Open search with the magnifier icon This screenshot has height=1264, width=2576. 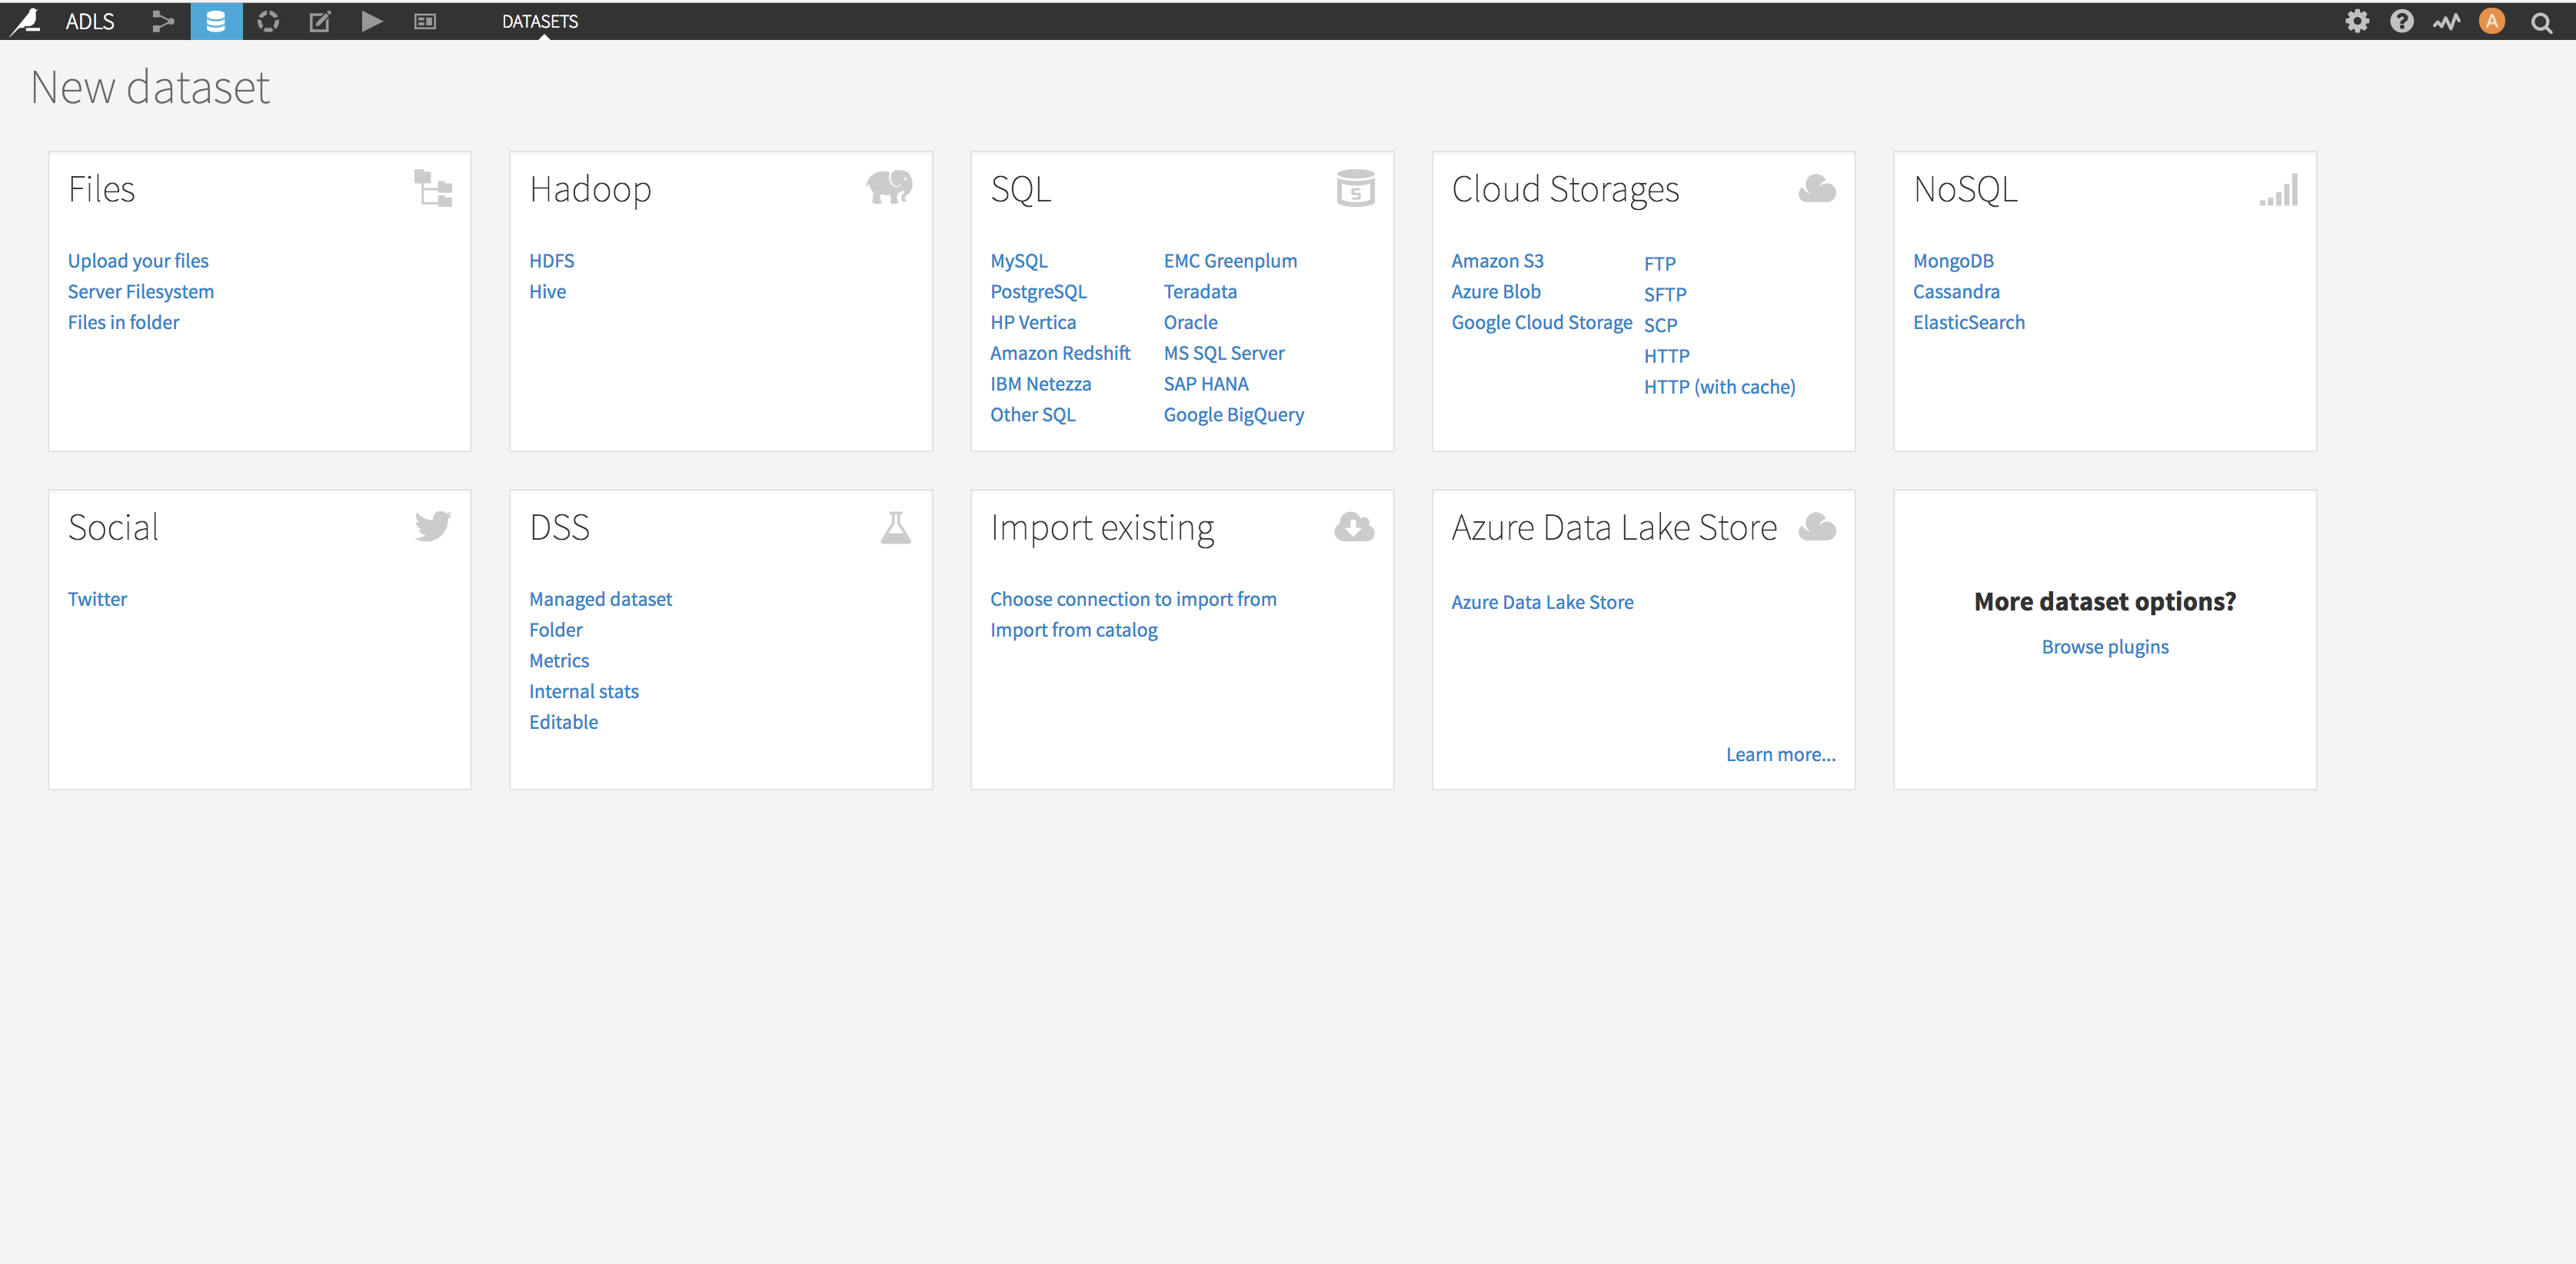2541,22
